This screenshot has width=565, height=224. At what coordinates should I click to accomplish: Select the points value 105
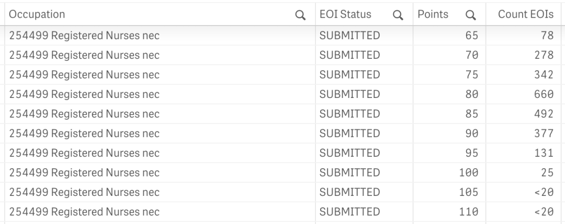tap(468, 192)
